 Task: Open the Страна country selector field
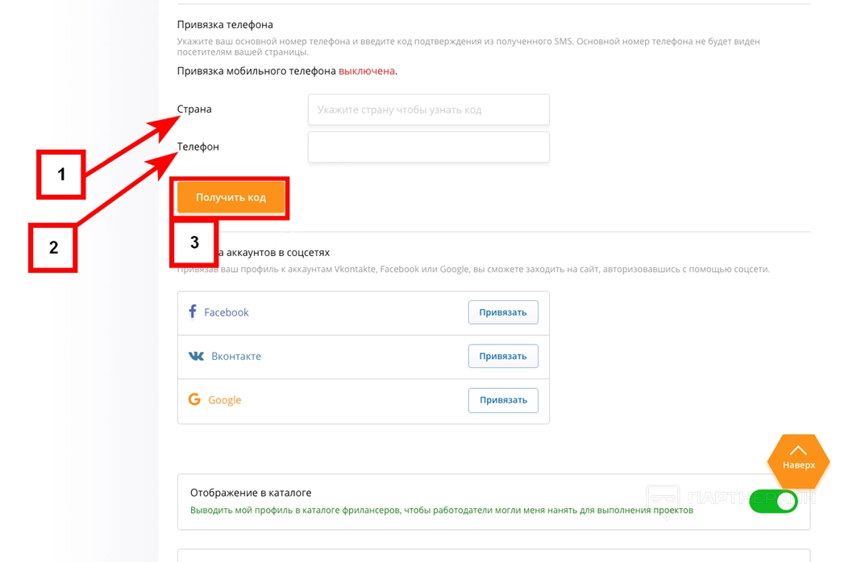[x=428, y=110]
